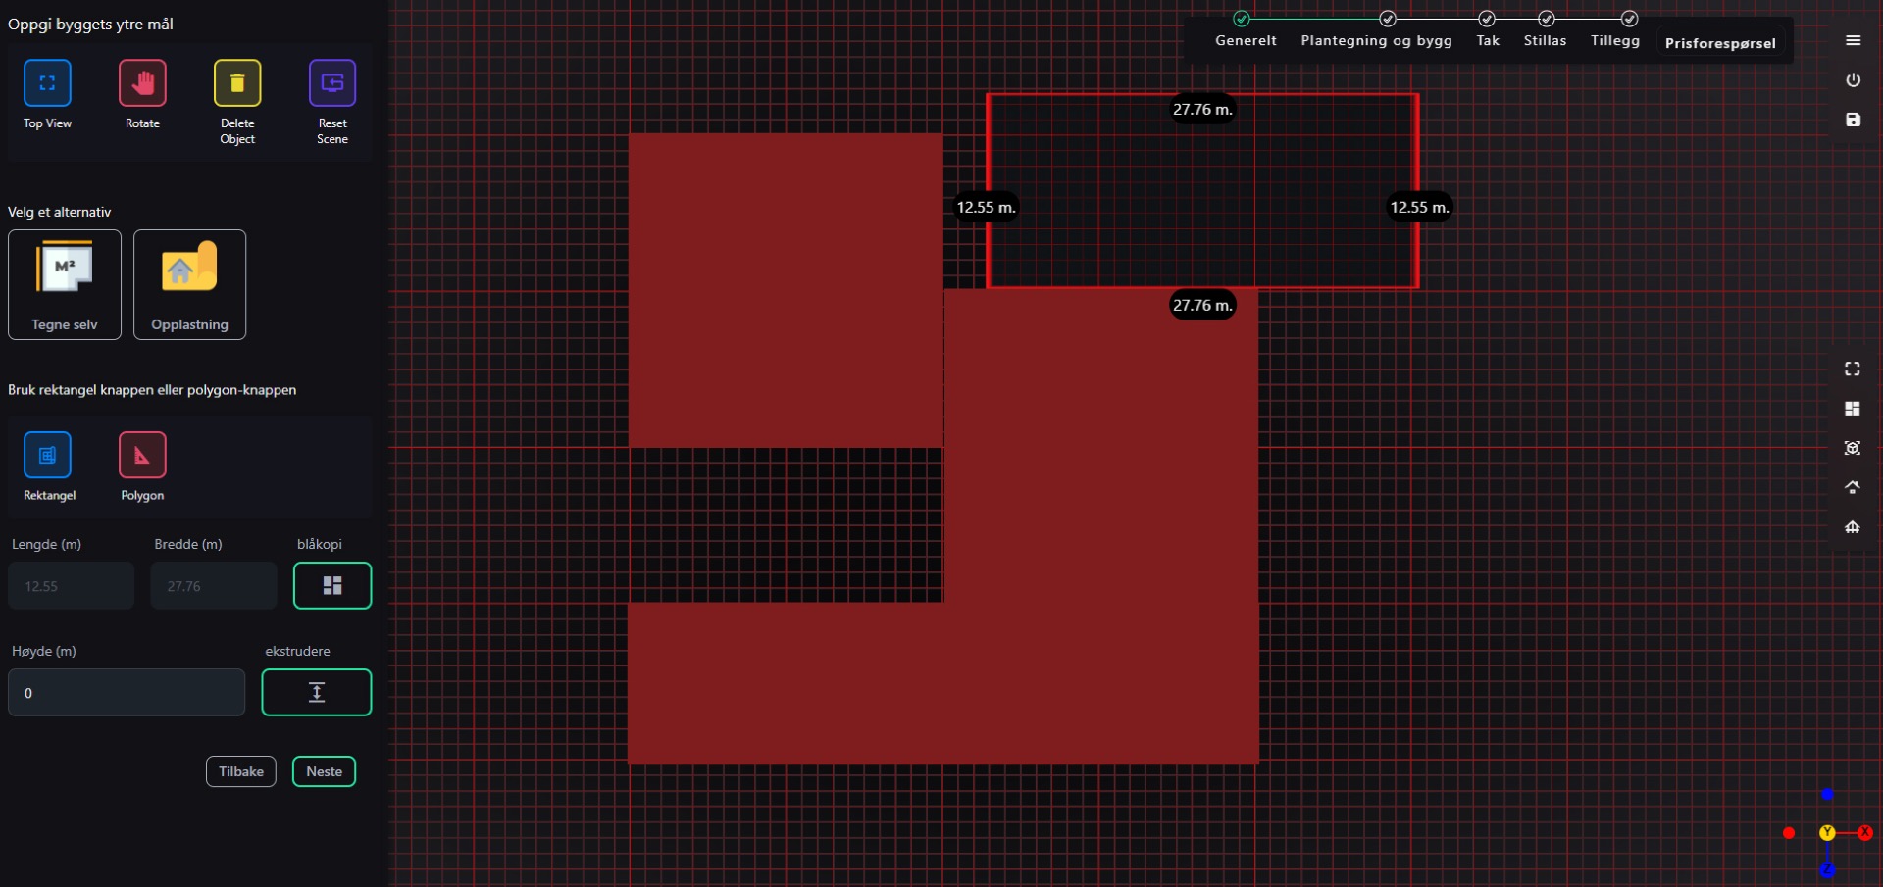Image resolution: width=1883 pixels, height=887 pixels.
Task: Choose the Opplastning option
Action: pos(189,285)
